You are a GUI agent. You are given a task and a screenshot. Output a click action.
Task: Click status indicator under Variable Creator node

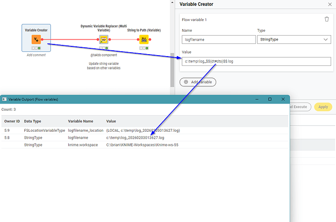[36, 48]
